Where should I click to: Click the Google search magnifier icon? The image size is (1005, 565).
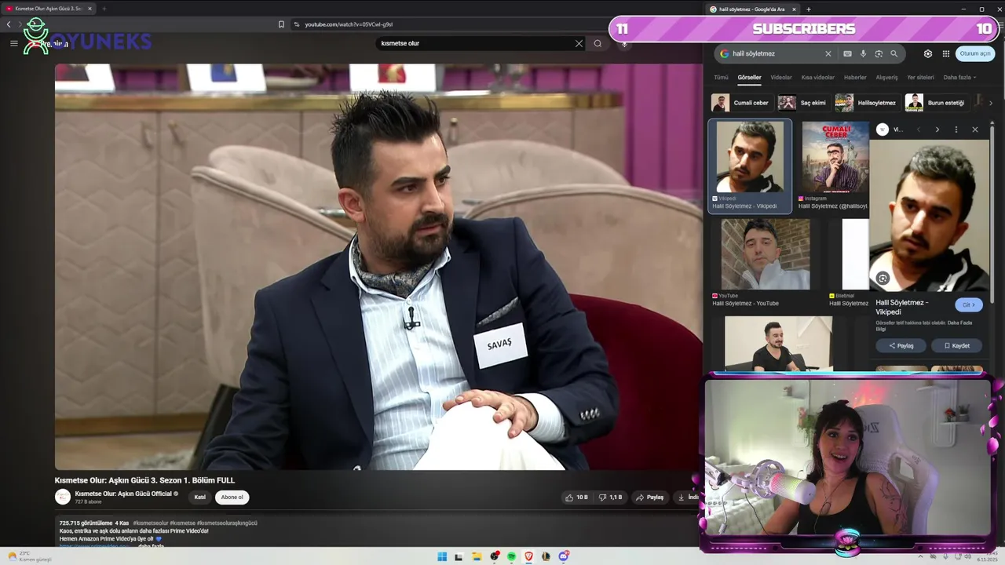pos(894,53)
